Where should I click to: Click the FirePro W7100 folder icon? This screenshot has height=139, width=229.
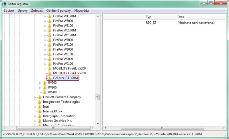pyautogui.click(x=50, y=45)
